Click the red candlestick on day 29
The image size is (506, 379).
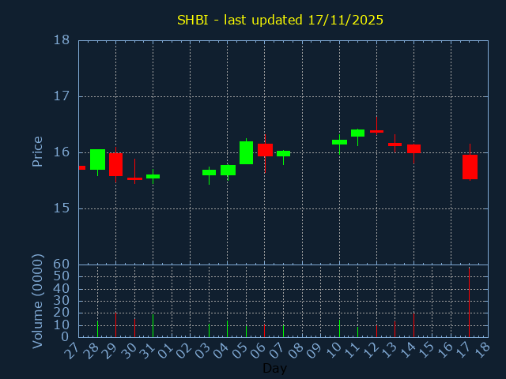115,164
